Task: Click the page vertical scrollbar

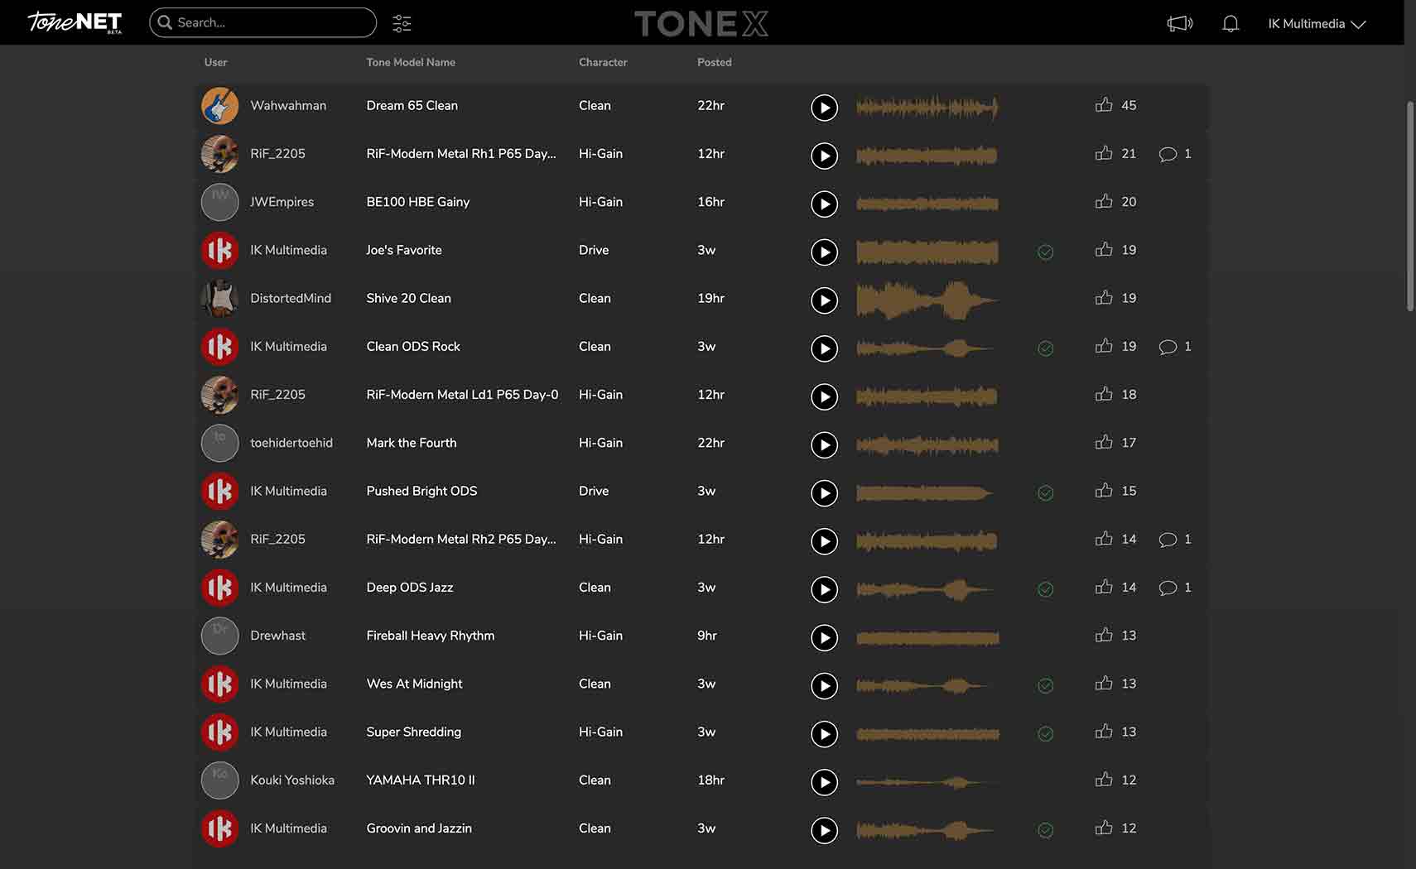Action: tap(1410, 206)
